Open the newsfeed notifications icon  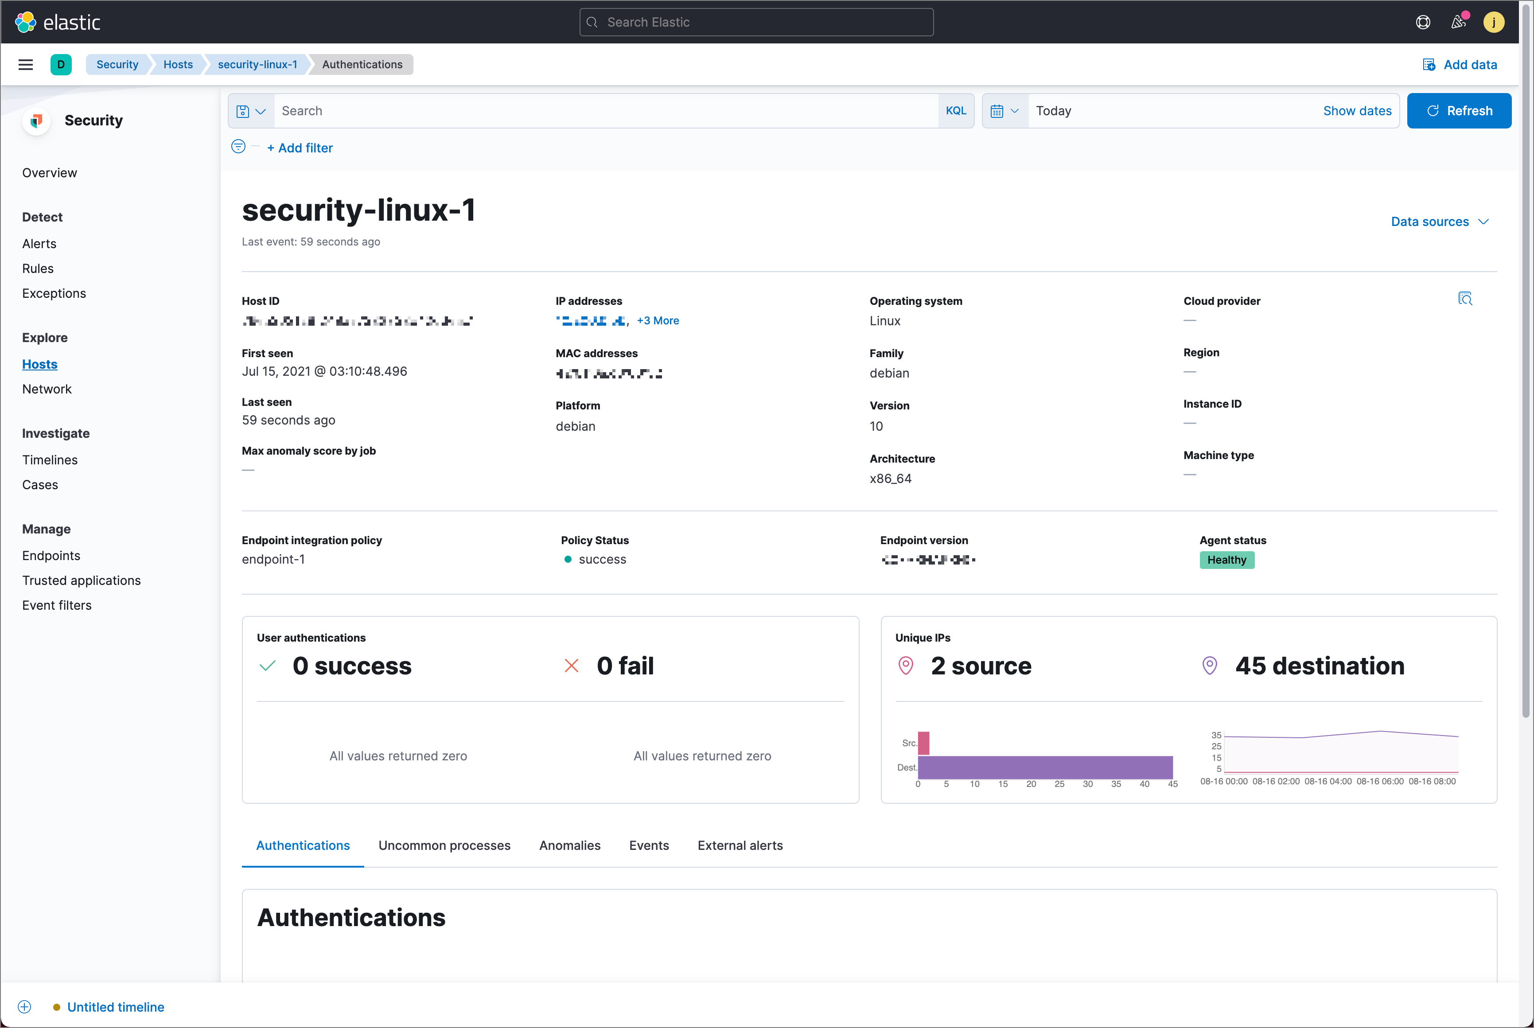coord(1459,22)
